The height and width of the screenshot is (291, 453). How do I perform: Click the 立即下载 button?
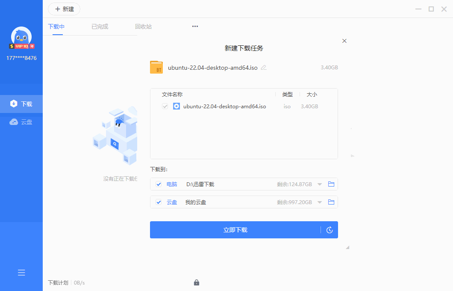point(235,230)
